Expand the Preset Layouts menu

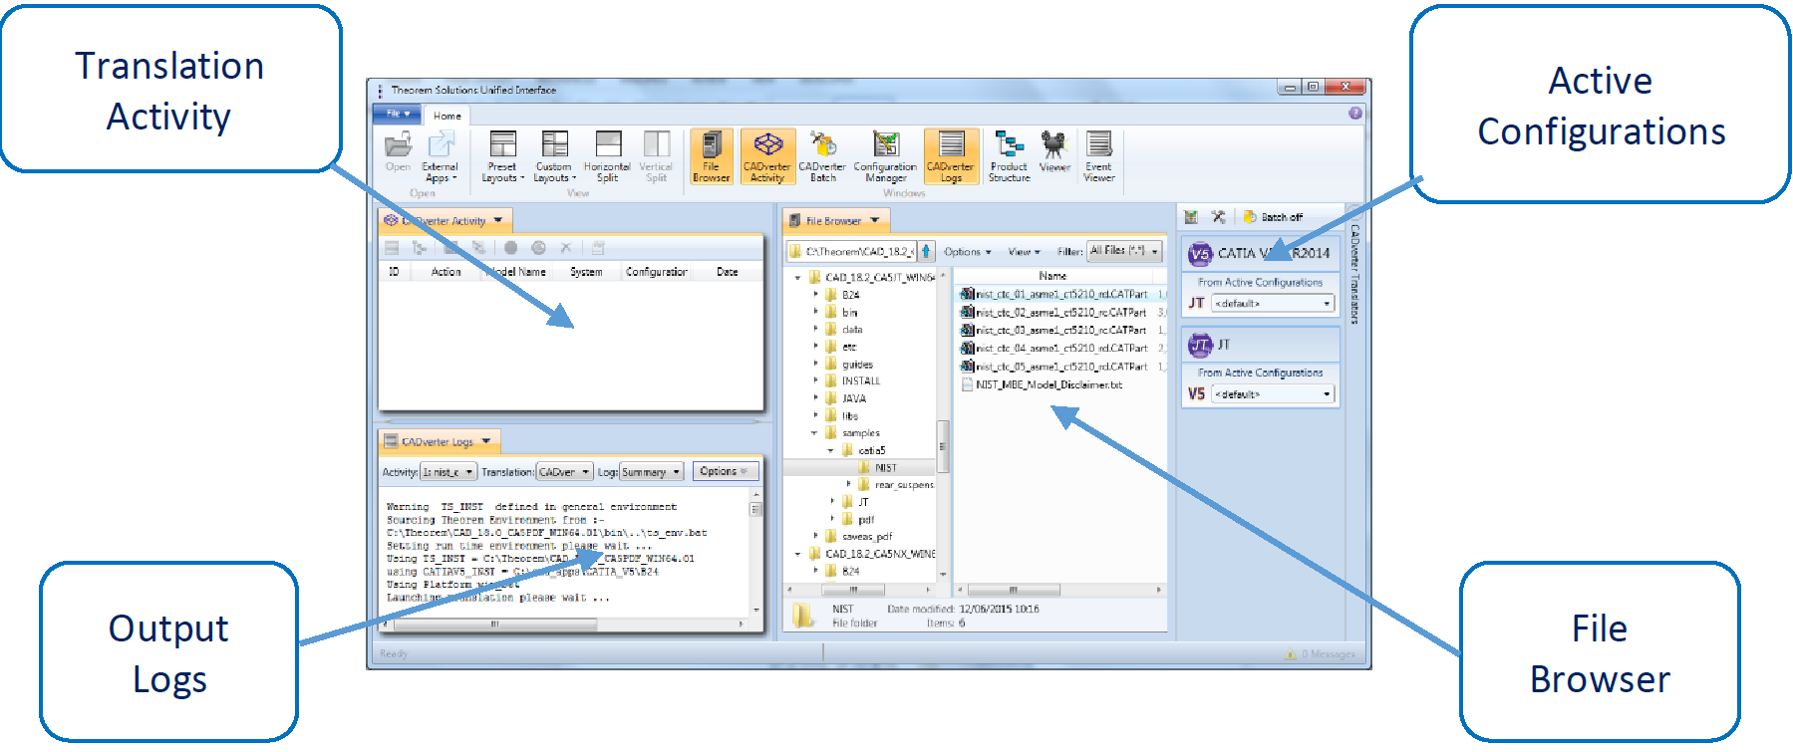coord(502,156)
